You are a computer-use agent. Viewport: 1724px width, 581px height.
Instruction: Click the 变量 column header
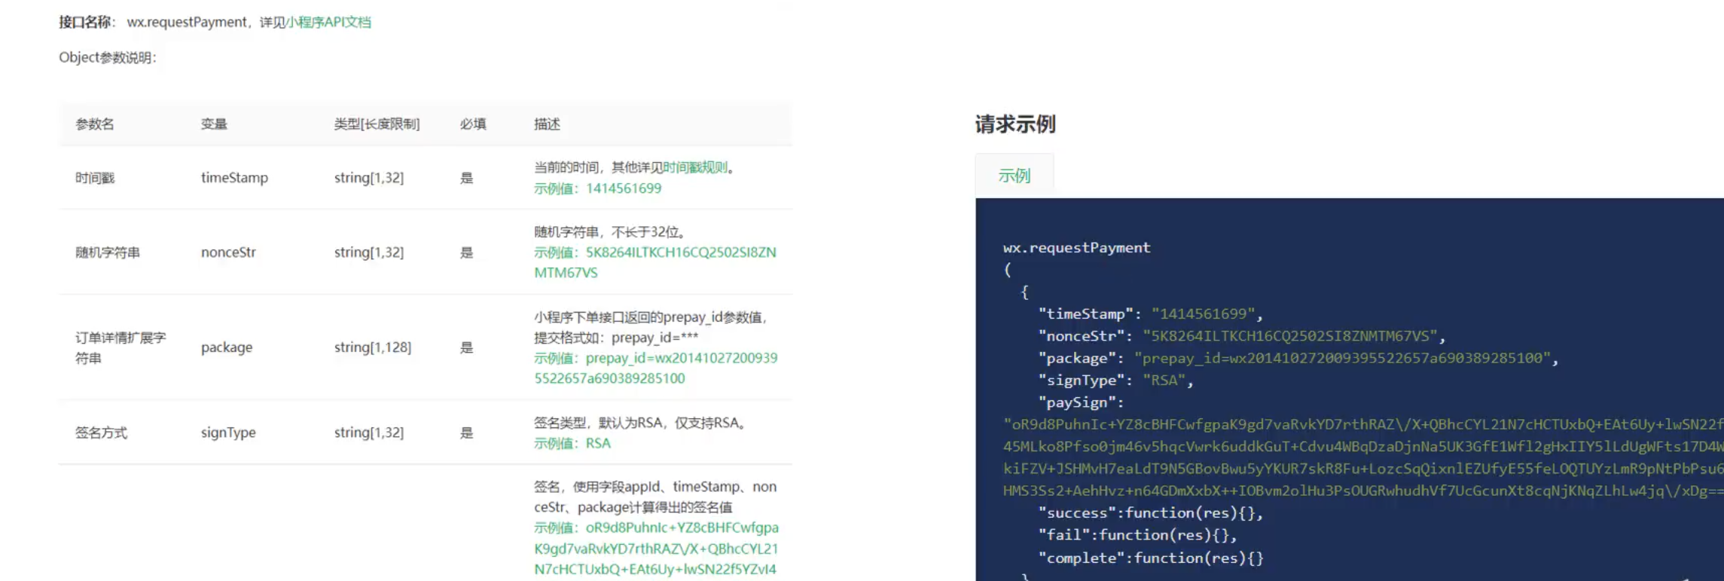click(214, 124)
